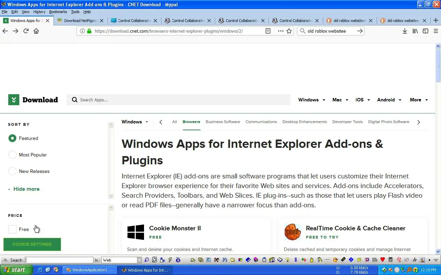
Task: Open Cookie Settings
Action: (x=32, y=244)
